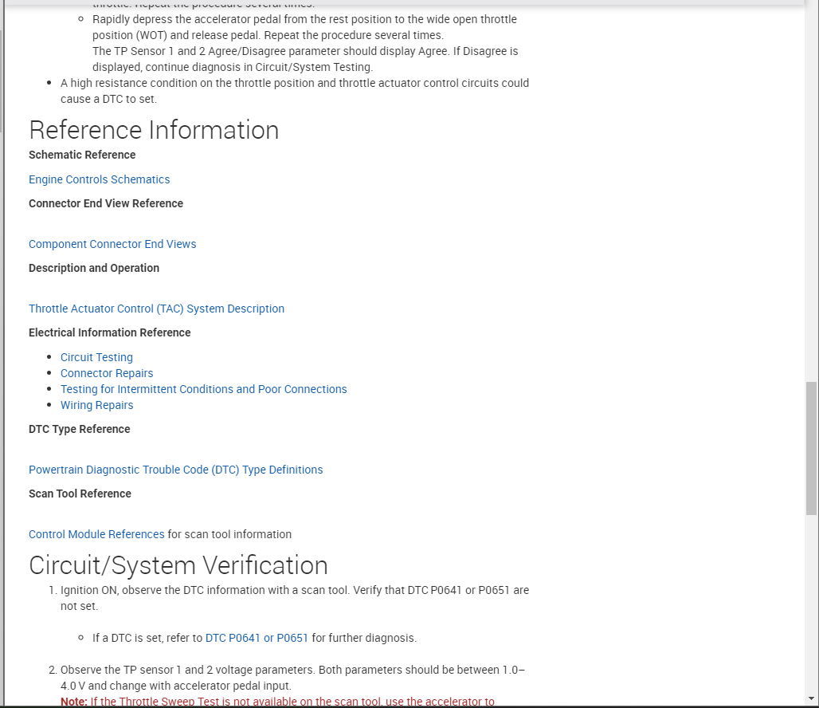Open Throttle Actuator Control System Description
Image resolution: width=819 pixels, height=708 pixels.
(156, 309)
